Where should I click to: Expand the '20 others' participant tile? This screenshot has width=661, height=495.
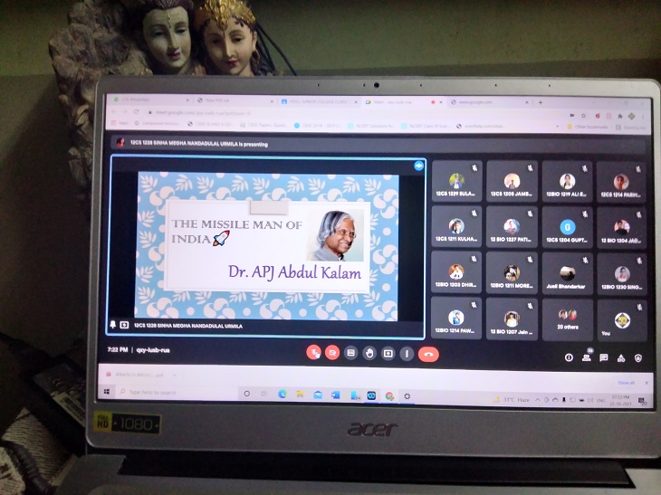click(568, 318)
